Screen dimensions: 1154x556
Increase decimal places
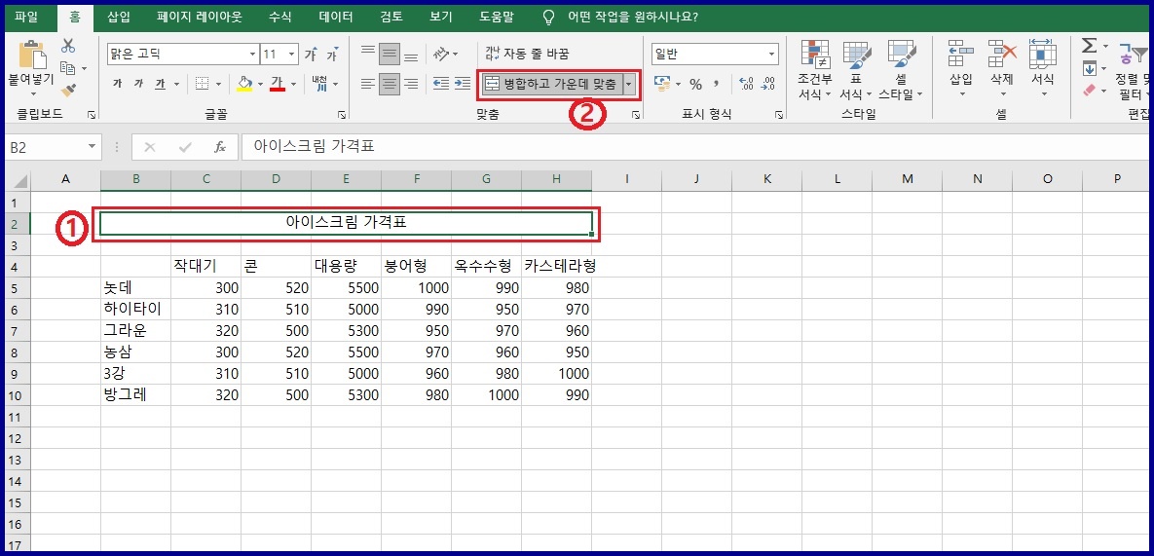[746, 84]
